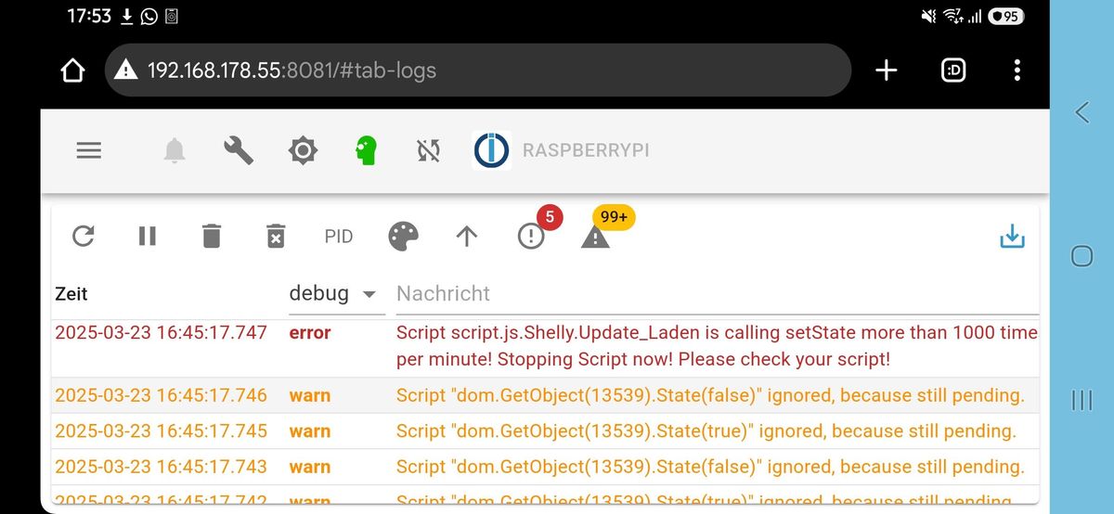Click the Zeit column header

point(71,293)
